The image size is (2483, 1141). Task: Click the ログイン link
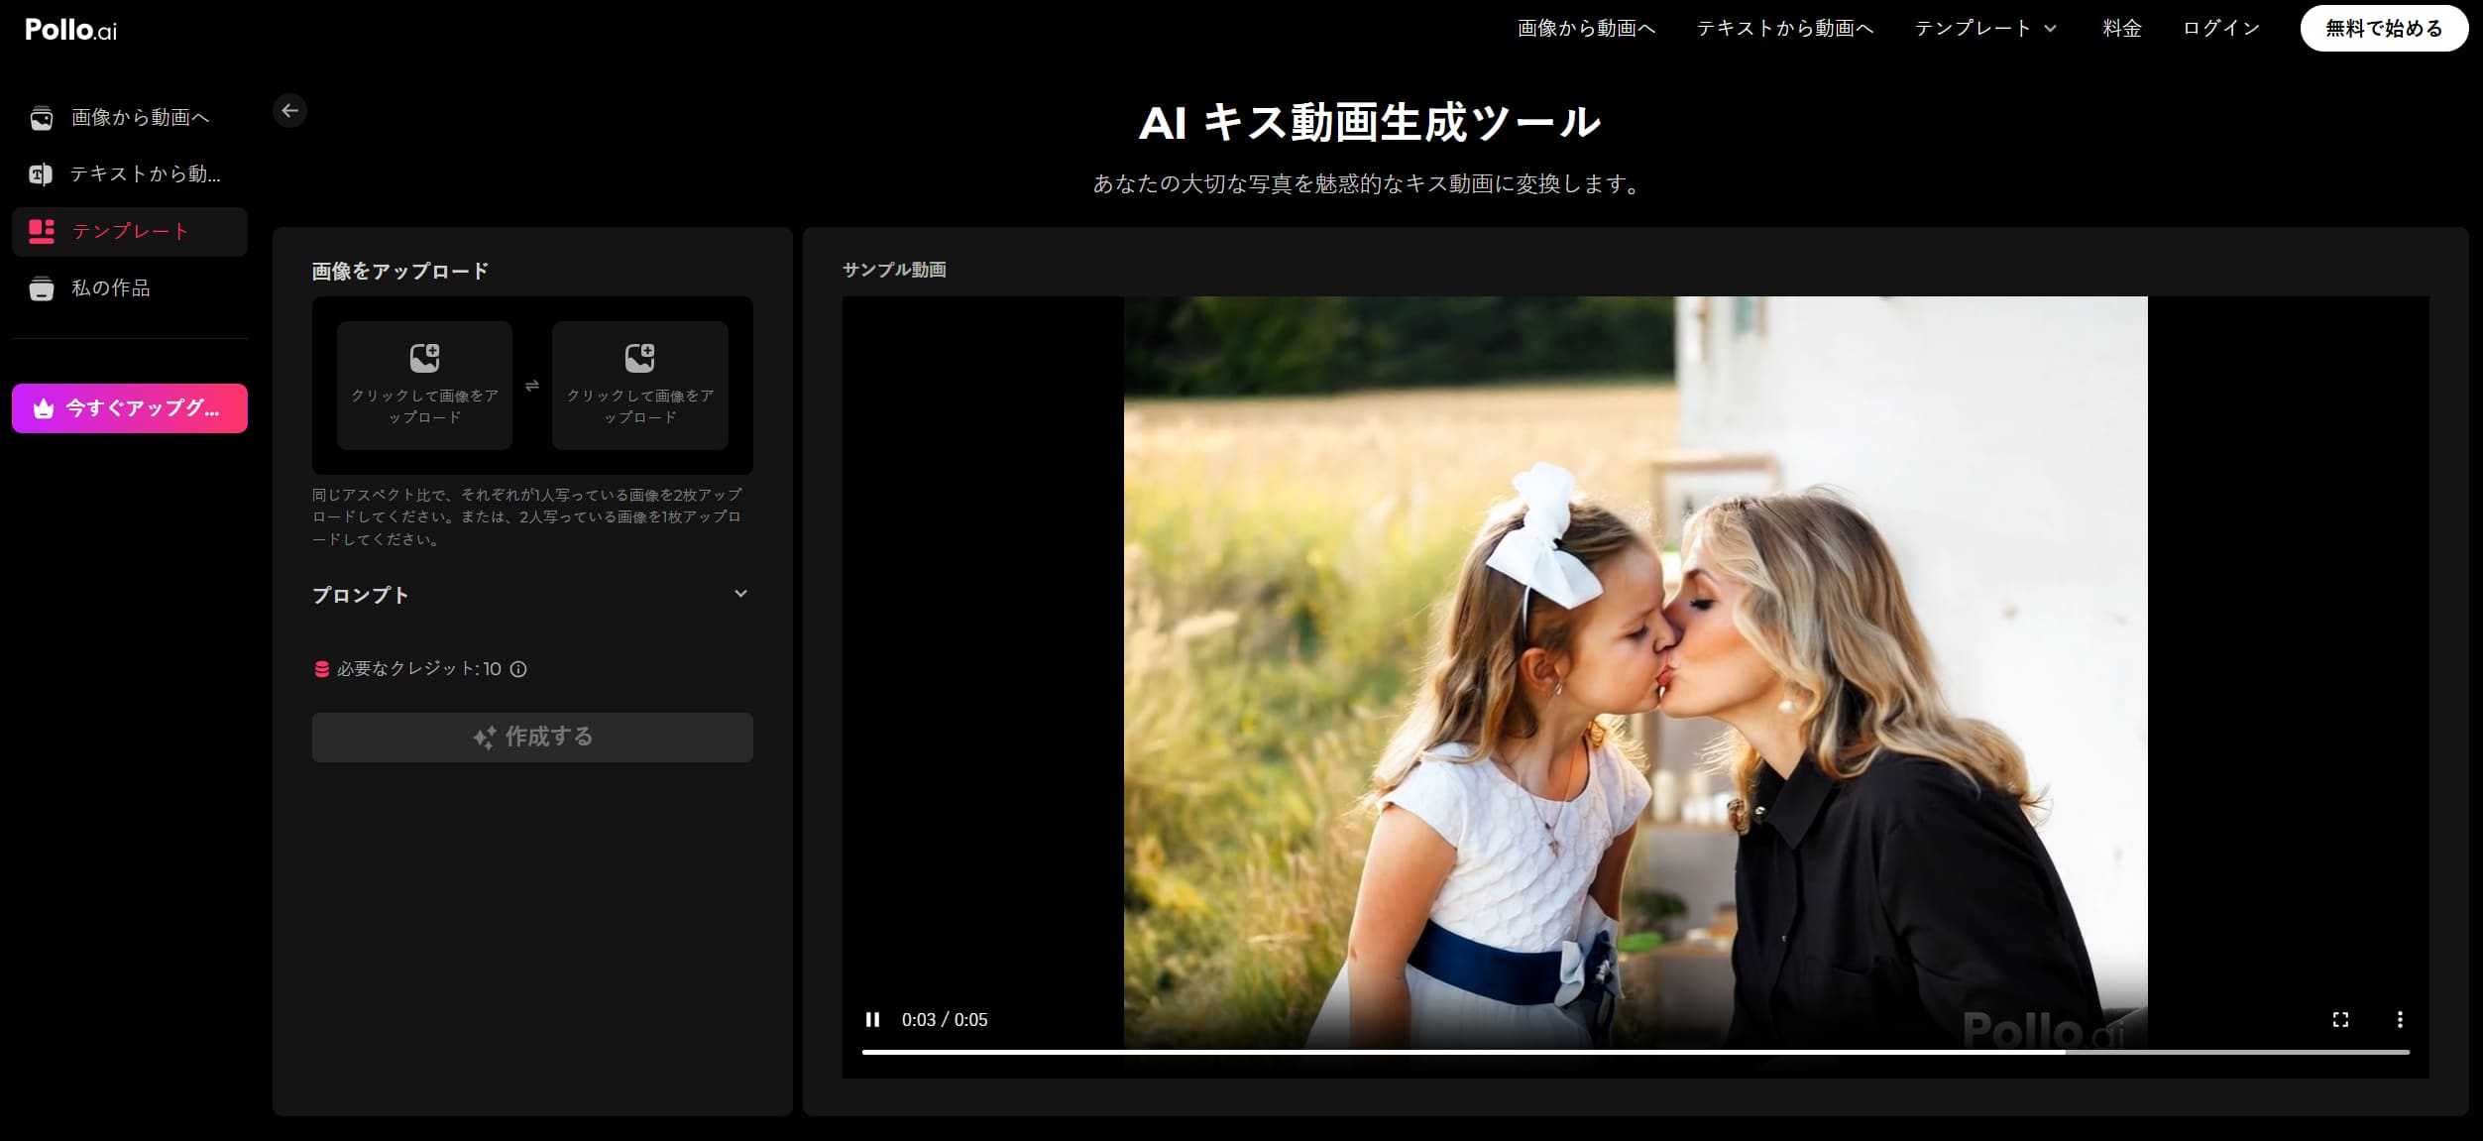tap(2220, 29)
